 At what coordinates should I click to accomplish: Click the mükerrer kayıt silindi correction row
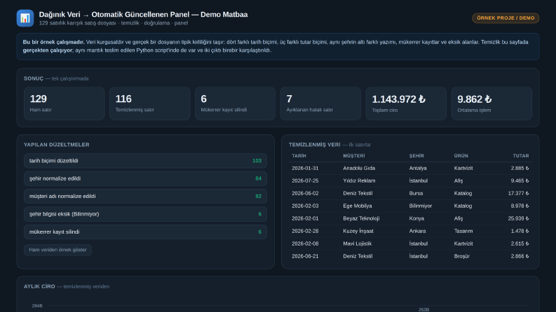pos(145,232)
